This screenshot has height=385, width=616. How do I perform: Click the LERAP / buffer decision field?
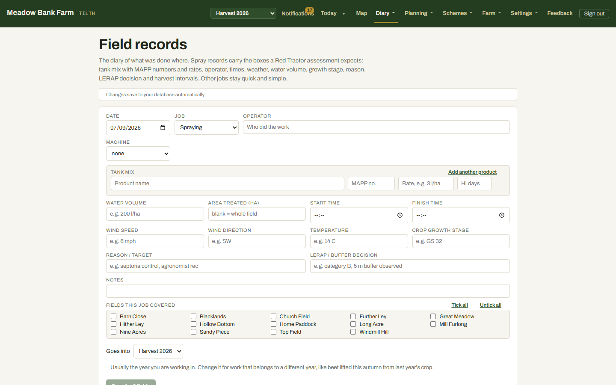click(410, 266)
